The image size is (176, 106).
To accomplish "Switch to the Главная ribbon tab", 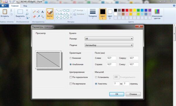I will pyautogui.click(x=15, y=6).
